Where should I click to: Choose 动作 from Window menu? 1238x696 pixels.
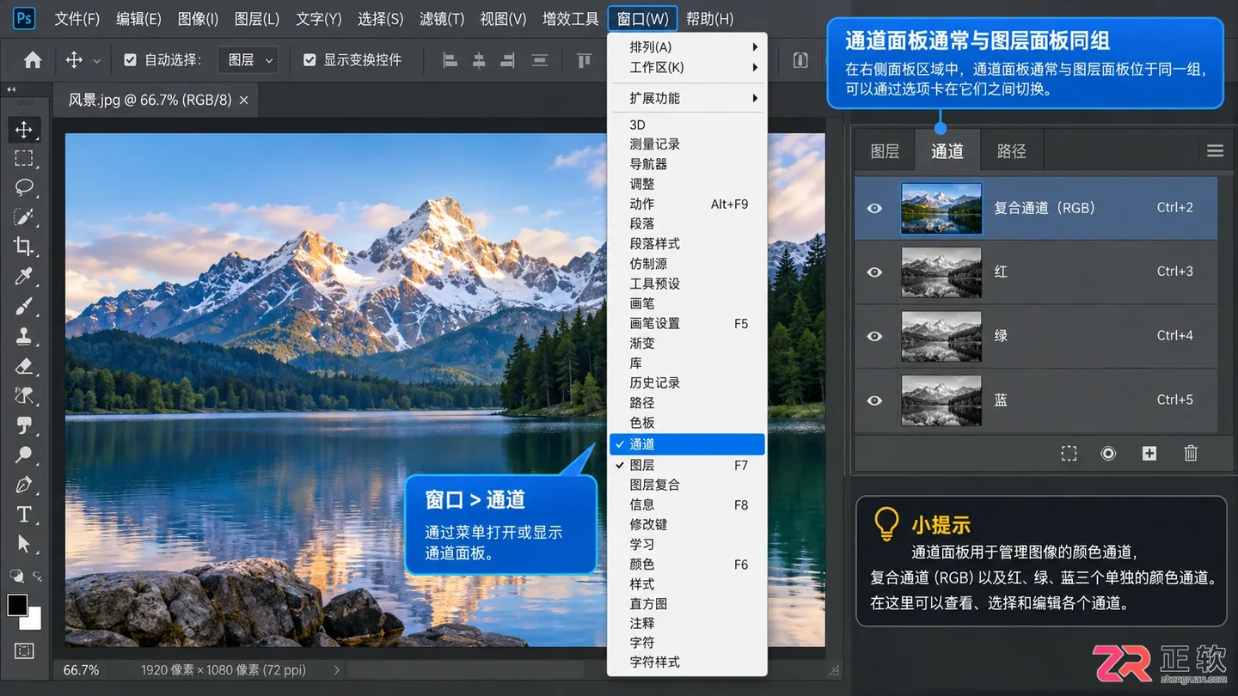coord(687,204)
